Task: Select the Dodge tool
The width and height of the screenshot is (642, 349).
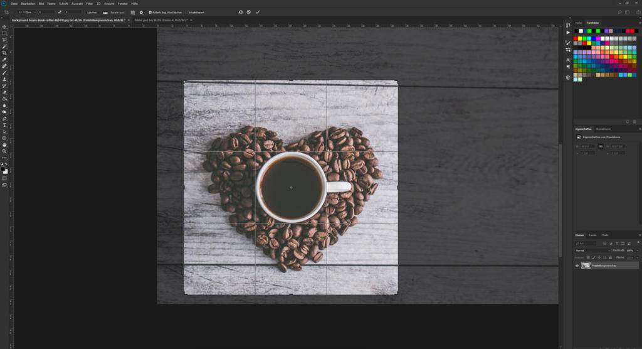Action: 4,112
